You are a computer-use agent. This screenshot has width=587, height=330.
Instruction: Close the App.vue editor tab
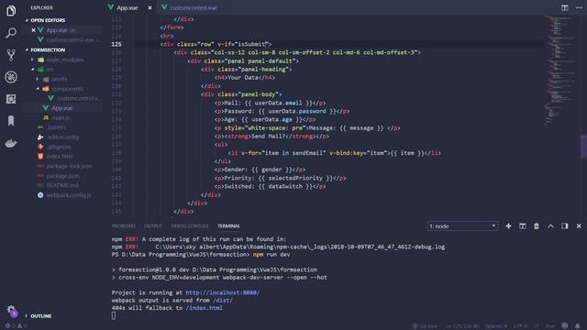(x=150, y=7)
